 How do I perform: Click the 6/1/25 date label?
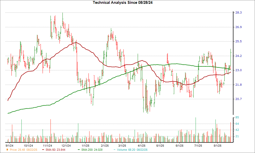(x=180, y=146)
